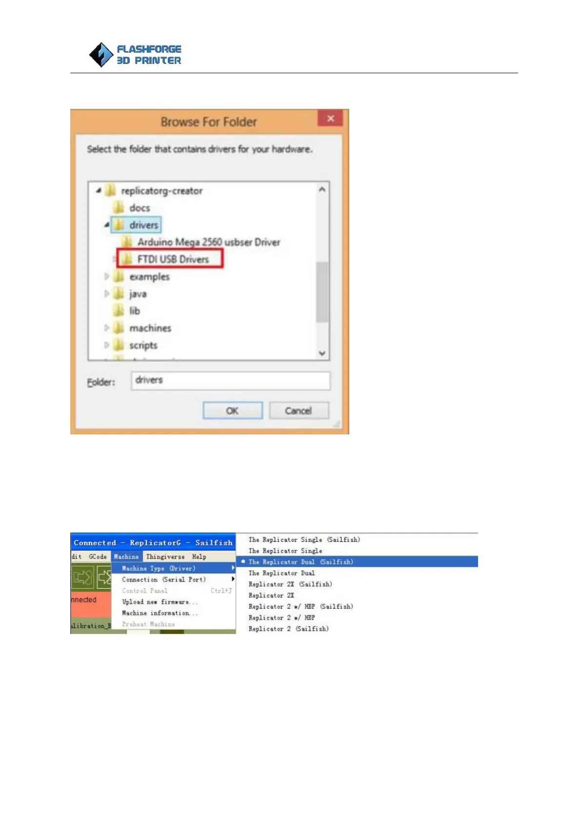
Task: Expand the machines folder node
Action: pos(106,328)
